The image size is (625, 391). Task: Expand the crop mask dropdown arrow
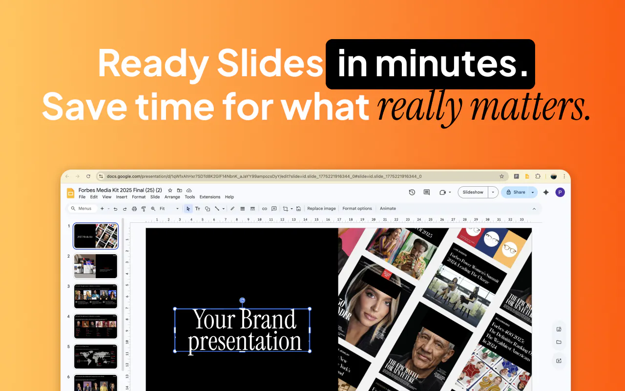(292, 209)
